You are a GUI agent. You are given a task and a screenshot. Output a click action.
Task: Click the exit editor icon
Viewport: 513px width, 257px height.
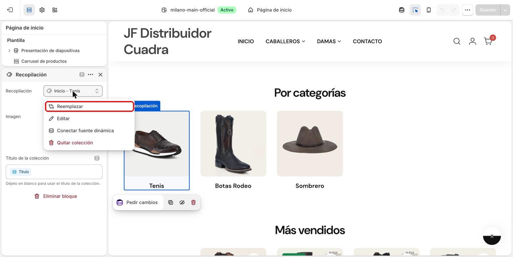point(10,10)
